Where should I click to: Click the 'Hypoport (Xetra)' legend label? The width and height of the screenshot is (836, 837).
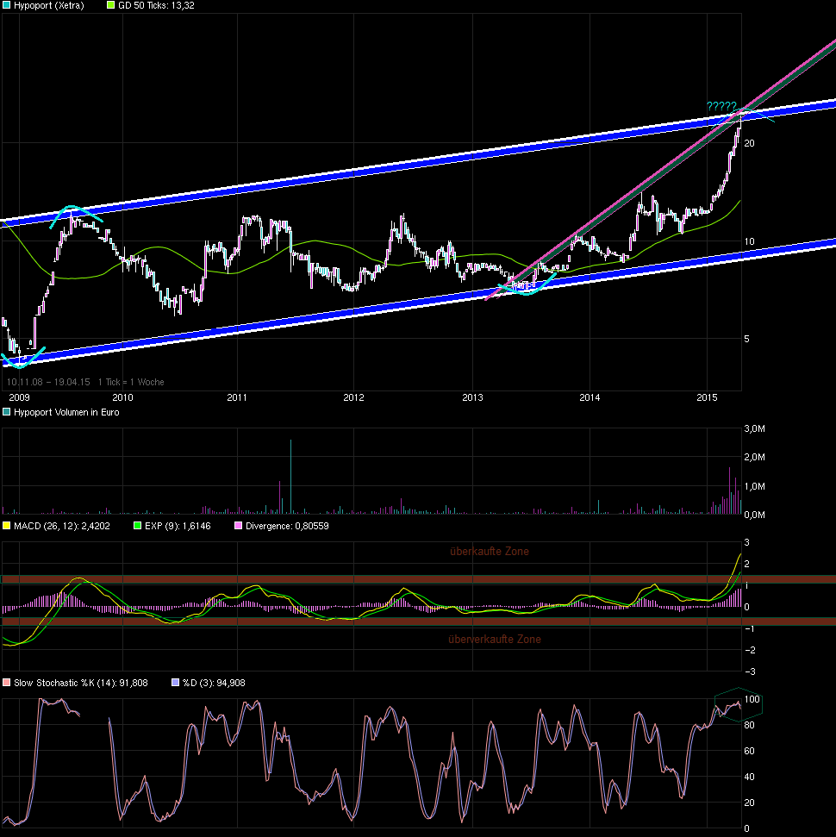coord(48,5)
